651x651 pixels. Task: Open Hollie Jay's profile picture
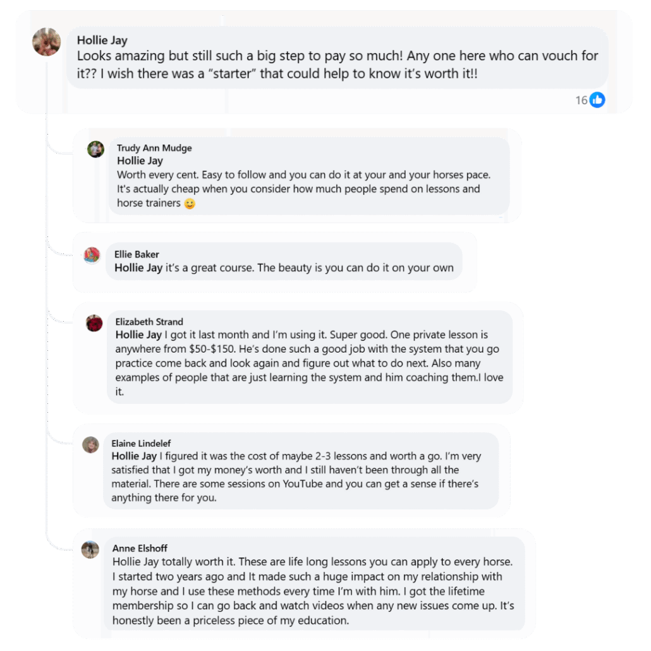coord(47,42)
